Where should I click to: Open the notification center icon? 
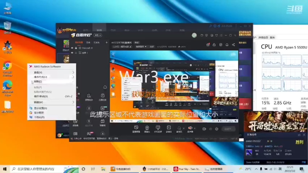(x=302, y=169)
